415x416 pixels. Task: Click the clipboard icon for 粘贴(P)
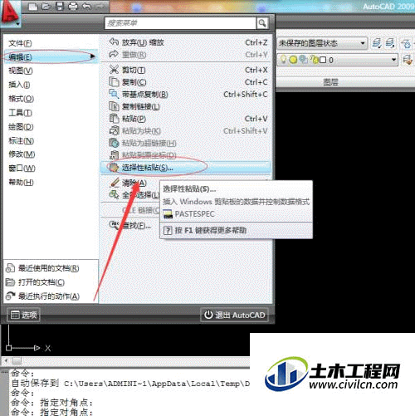click(x=114, y=119)
